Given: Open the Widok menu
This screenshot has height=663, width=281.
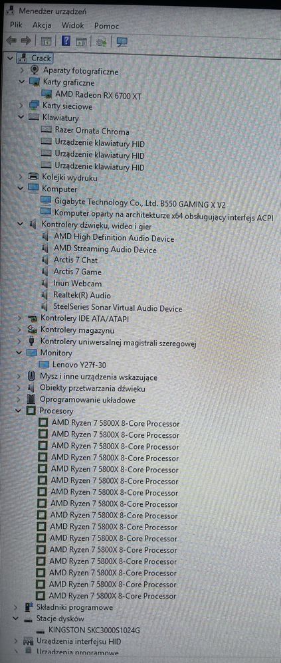Looking at the screenshot, I should (72, 25).
